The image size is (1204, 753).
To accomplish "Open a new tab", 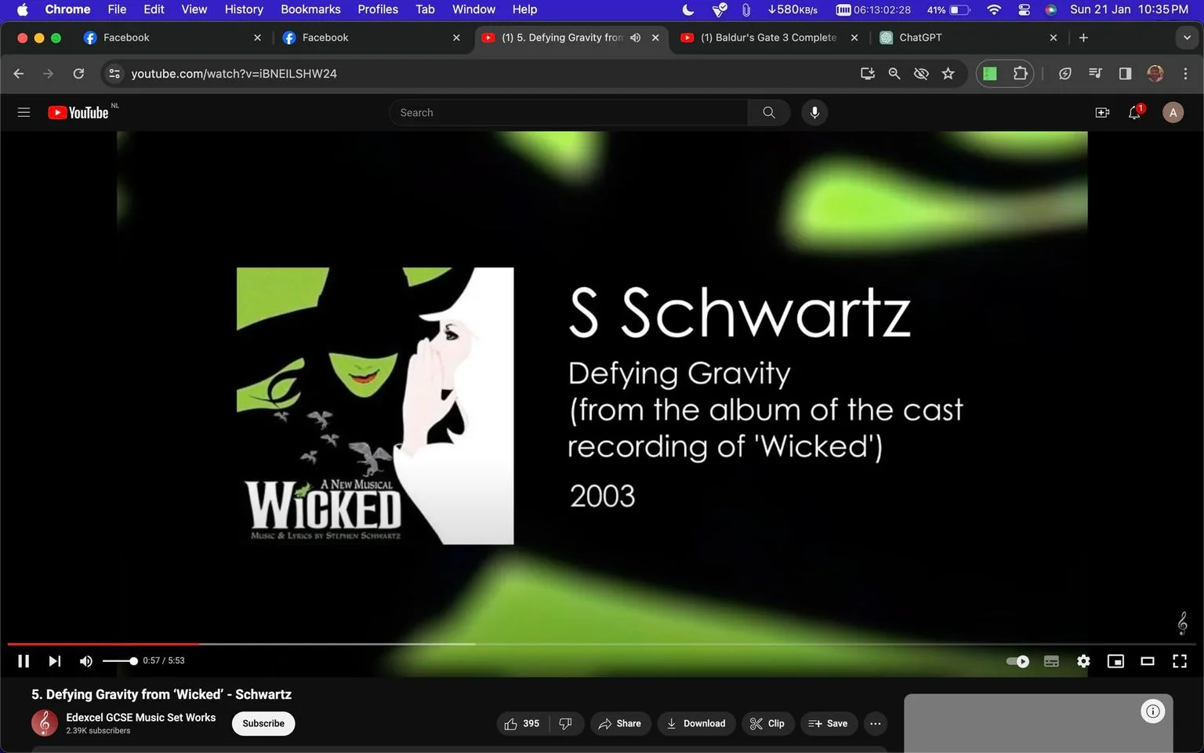I will click(x=1083, y=38).
